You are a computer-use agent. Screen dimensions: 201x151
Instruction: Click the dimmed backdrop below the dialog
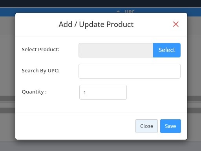click(x=100, y=146)
